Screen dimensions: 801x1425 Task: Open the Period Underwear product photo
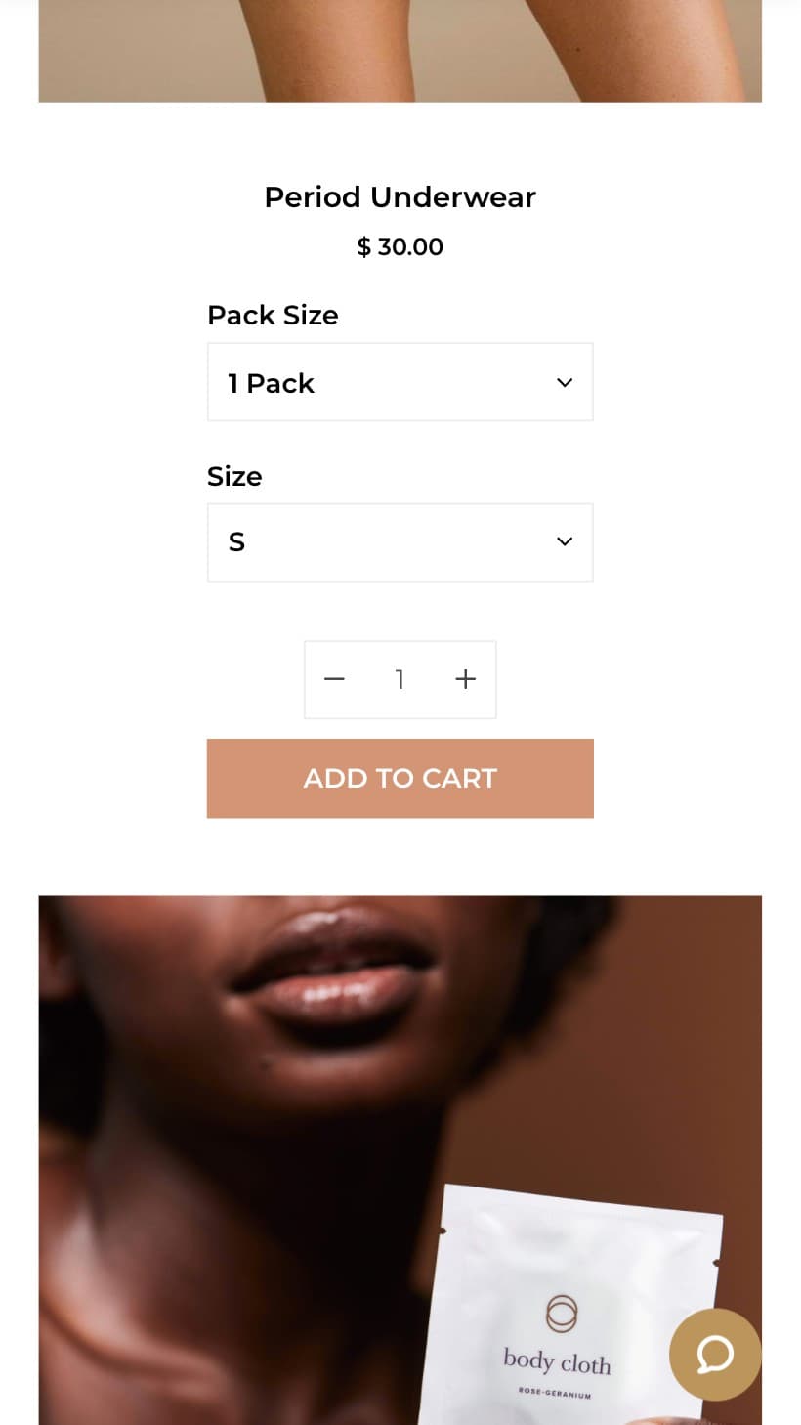click(x=400, y=51)
